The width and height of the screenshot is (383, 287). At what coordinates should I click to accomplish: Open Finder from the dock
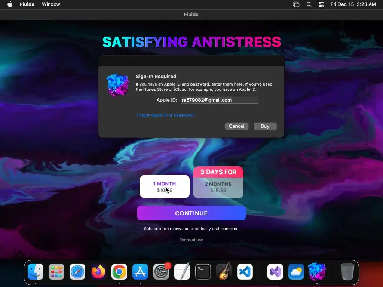point(36,272)
